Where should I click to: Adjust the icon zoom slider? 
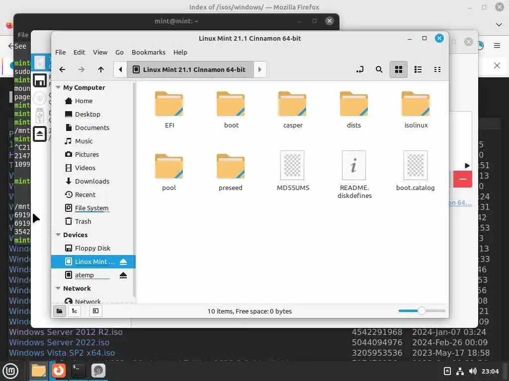(422, 311)
